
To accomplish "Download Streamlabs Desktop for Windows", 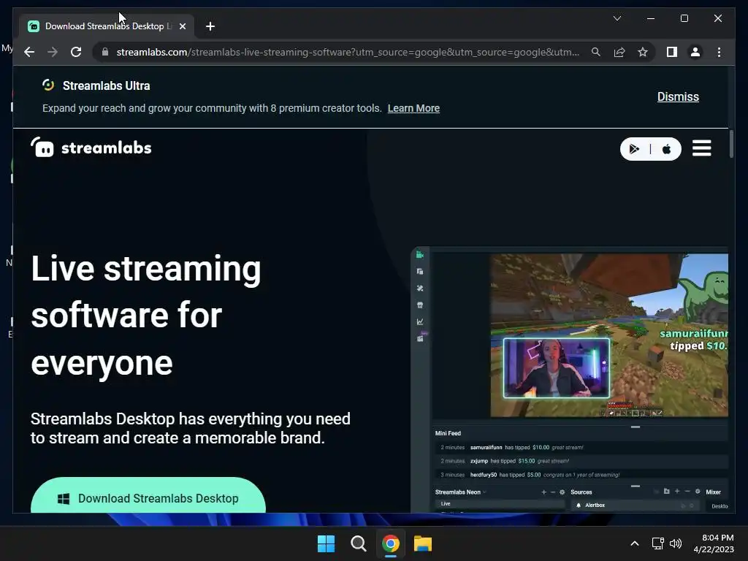I will 148,496.
